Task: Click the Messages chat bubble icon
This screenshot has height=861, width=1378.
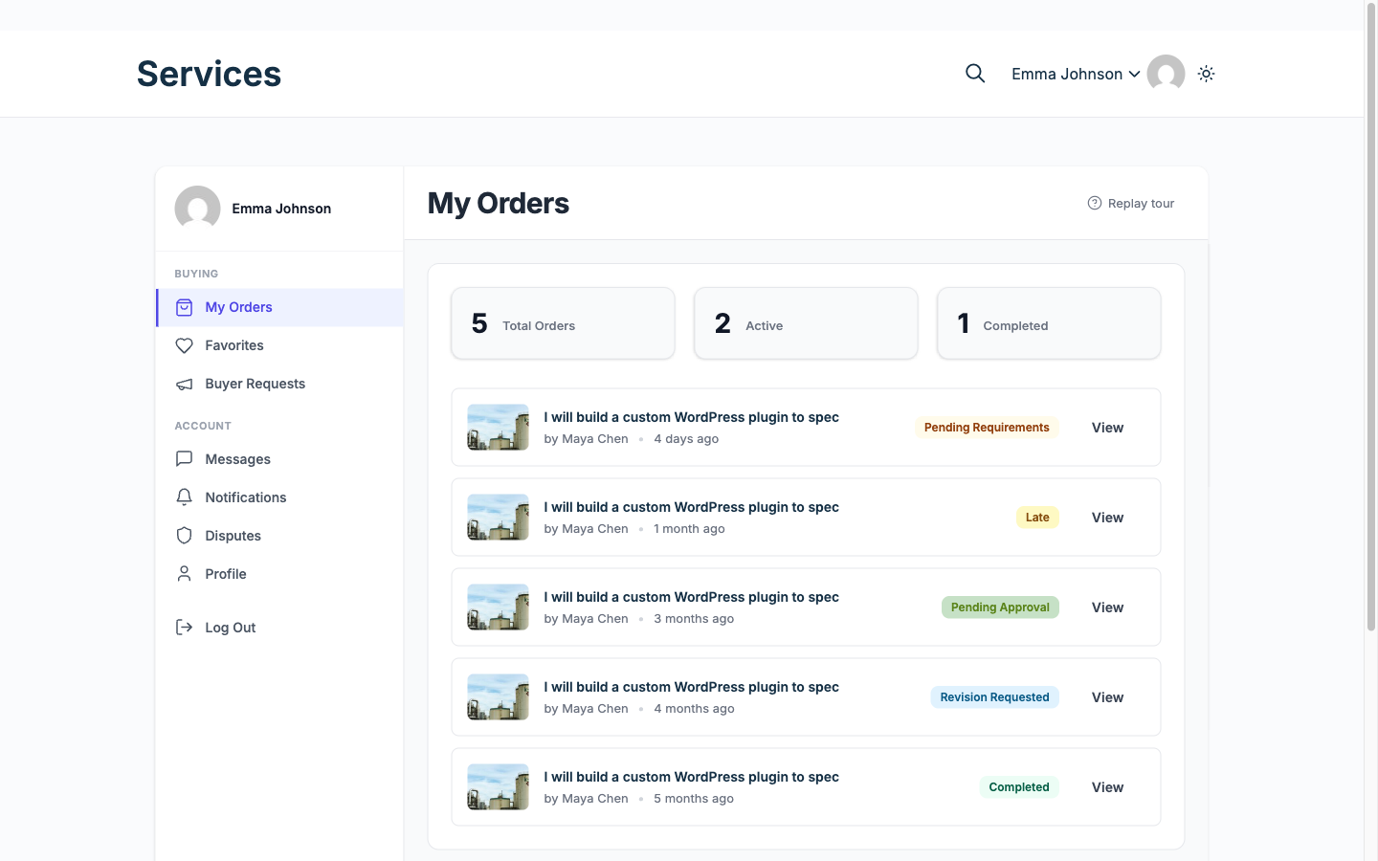Action: [185, 459]
